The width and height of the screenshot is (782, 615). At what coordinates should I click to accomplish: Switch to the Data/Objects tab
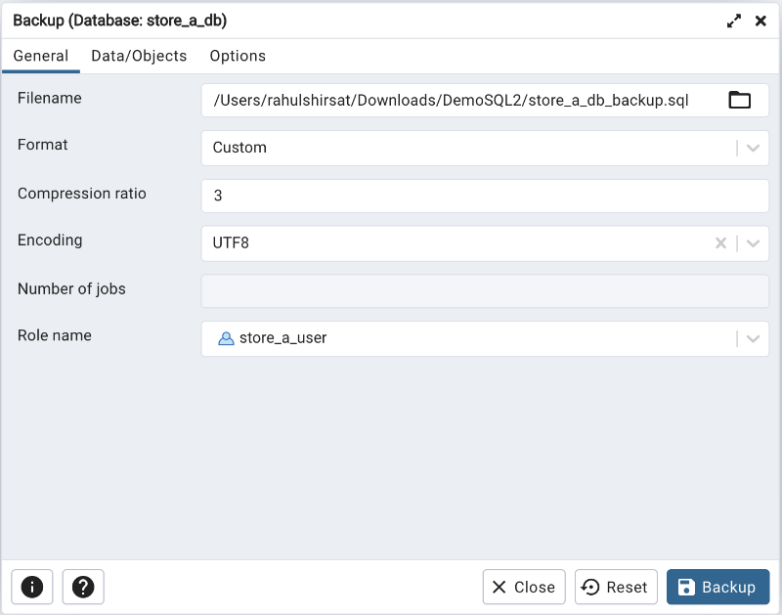click(x=139, y=56)
